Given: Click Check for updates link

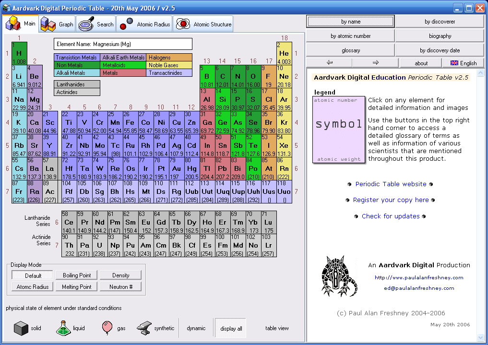Looking at the screenshot, I should point(391,216).
